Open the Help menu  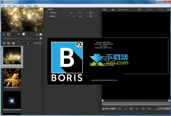coord(36,6)
